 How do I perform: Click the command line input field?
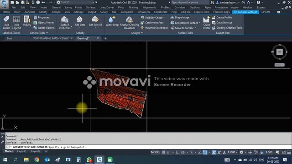coord(148,147)
